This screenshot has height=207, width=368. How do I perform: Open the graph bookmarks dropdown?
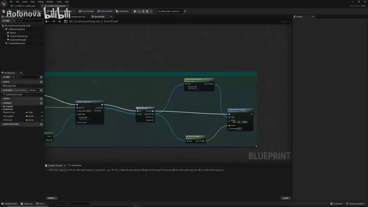[x=47, y=21]
